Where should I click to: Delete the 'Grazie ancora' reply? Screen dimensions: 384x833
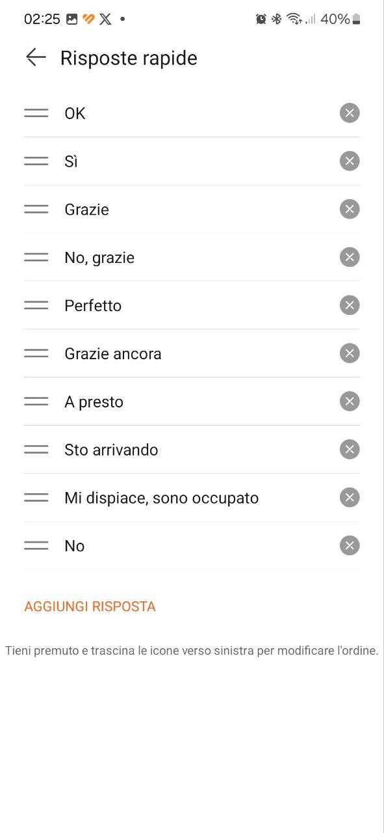pos(350,353)
